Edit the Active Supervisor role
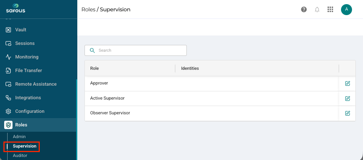This screenshot has width=363, height=160. pyautogui.click(x=347, y=98)
